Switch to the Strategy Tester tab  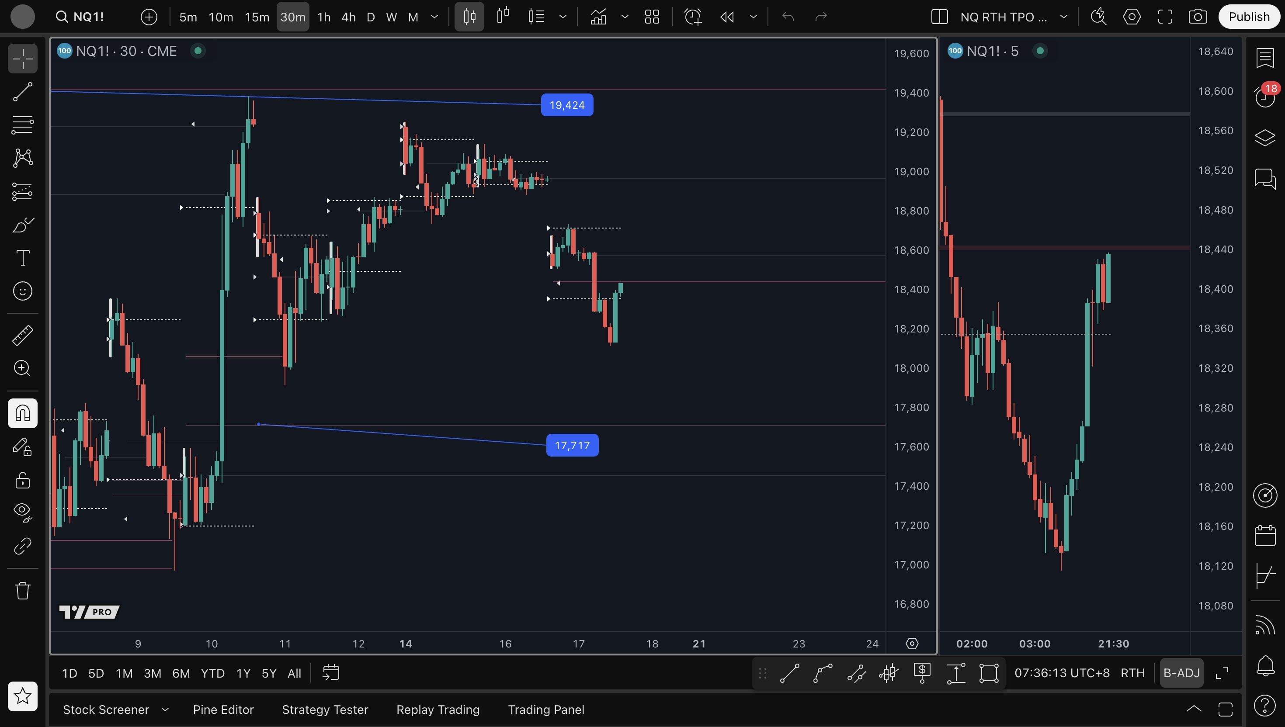325,710
